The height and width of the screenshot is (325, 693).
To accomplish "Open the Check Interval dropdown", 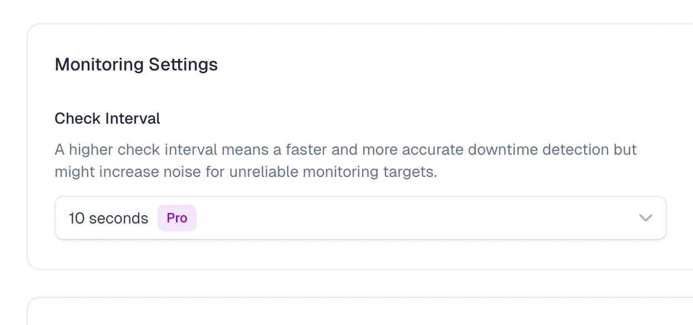I will [360, 218].
